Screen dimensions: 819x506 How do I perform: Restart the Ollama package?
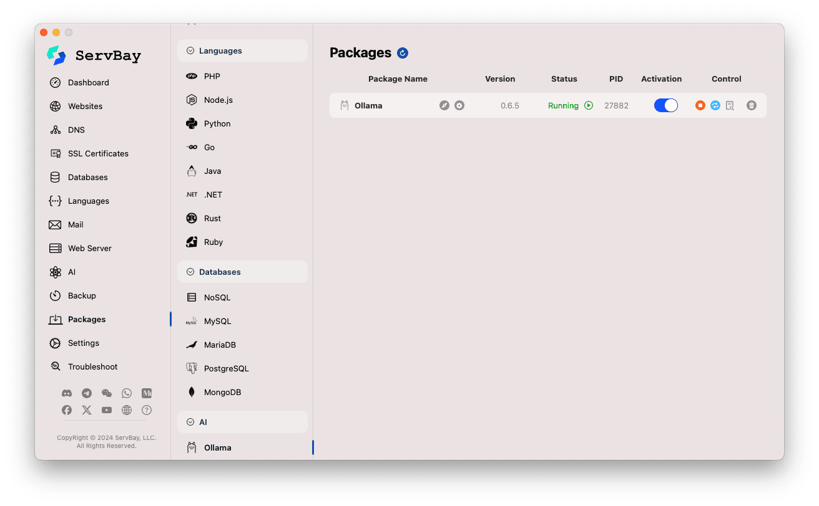click(x=715, y=105)
